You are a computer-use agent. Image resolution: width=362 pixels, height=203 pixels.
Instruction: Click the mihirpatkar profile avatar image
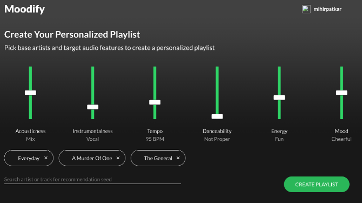tap(306, 9)
